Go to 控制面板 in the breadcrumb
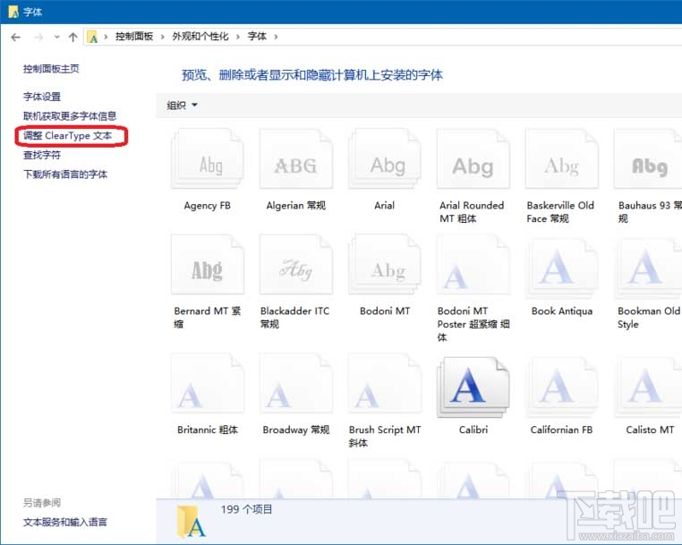Image resolution: width=682 pixels, height=545 pixels. coord(134,37)
